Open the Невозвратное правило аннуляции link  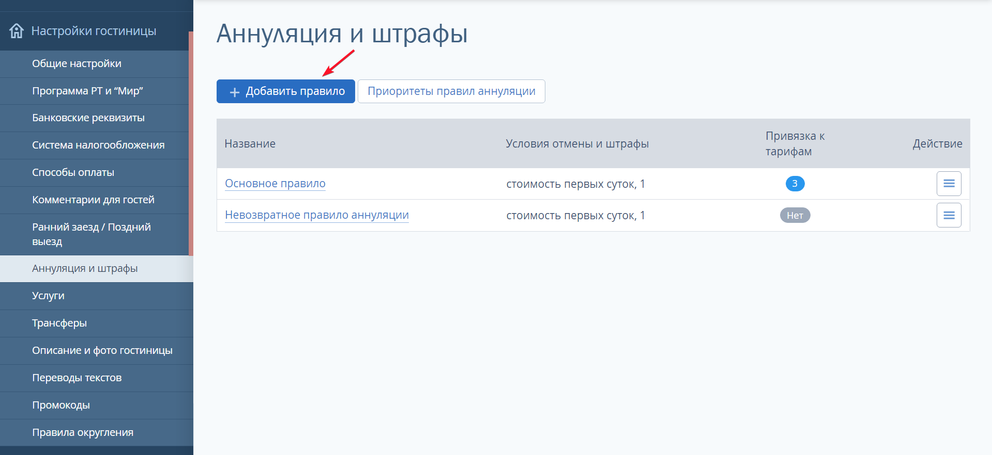pos(317,215)
